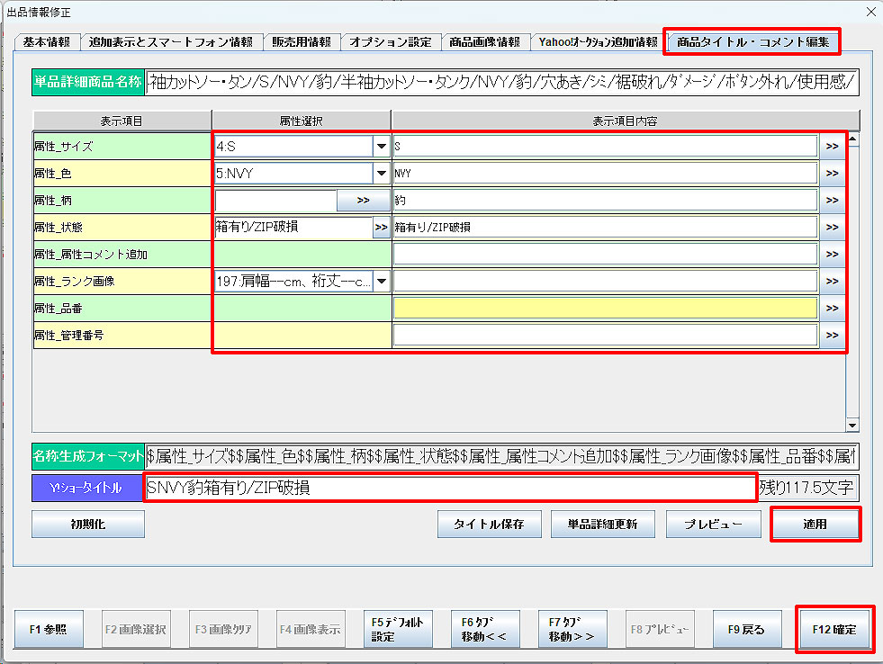Viewport: 883px width, 664px height.
Task: Click the >> button in 属性_品番 row
Action: (x=831, y=309)
